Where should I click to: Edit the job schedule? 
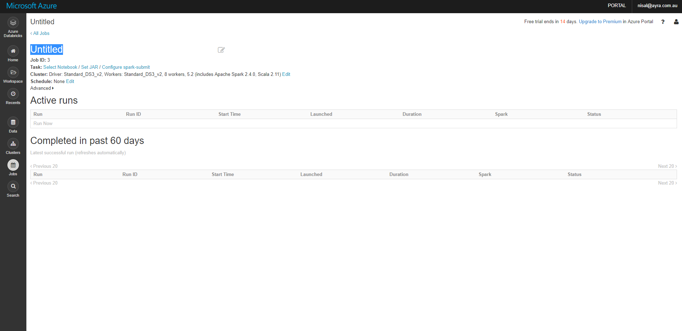70,81
